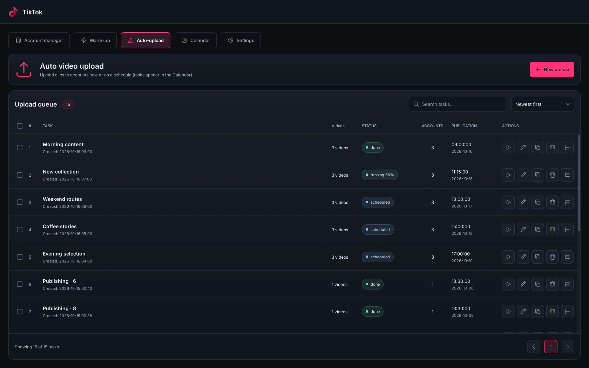This screenshot has width=589, height=368.
Task: Select the Auto-upload tab
Action: tap(145, 40)
